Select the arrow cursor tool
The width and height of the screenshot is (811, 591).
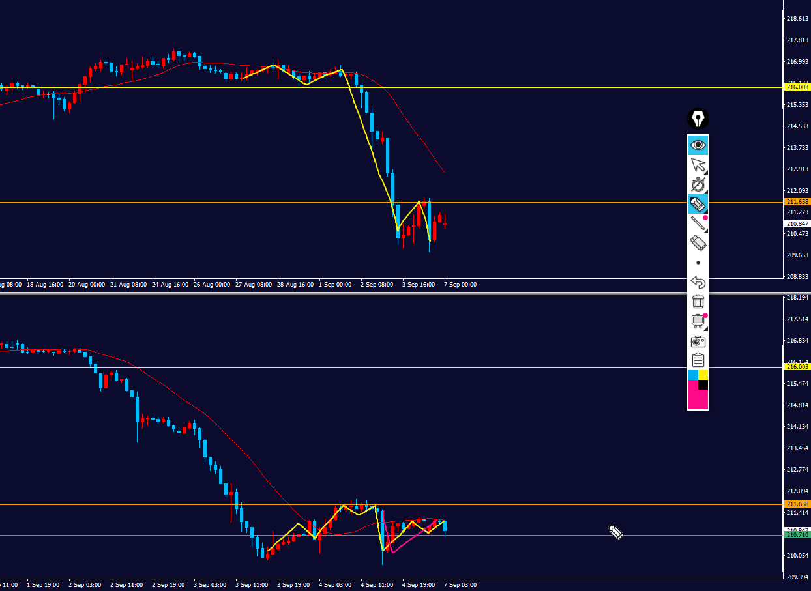(x=698, y=165)
